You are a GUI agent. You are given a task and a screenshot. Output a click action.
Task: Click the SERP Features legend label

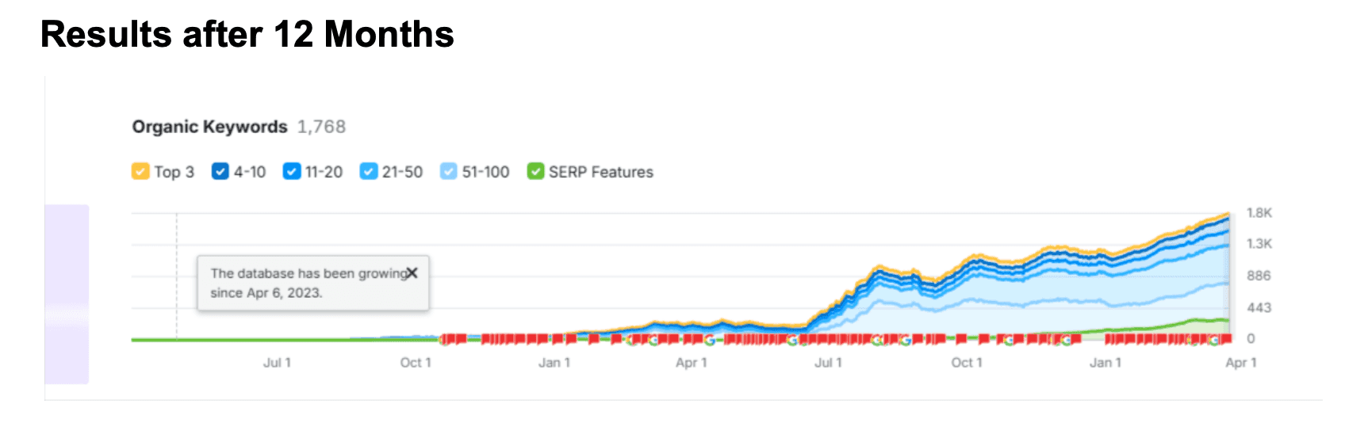(600, 172)
